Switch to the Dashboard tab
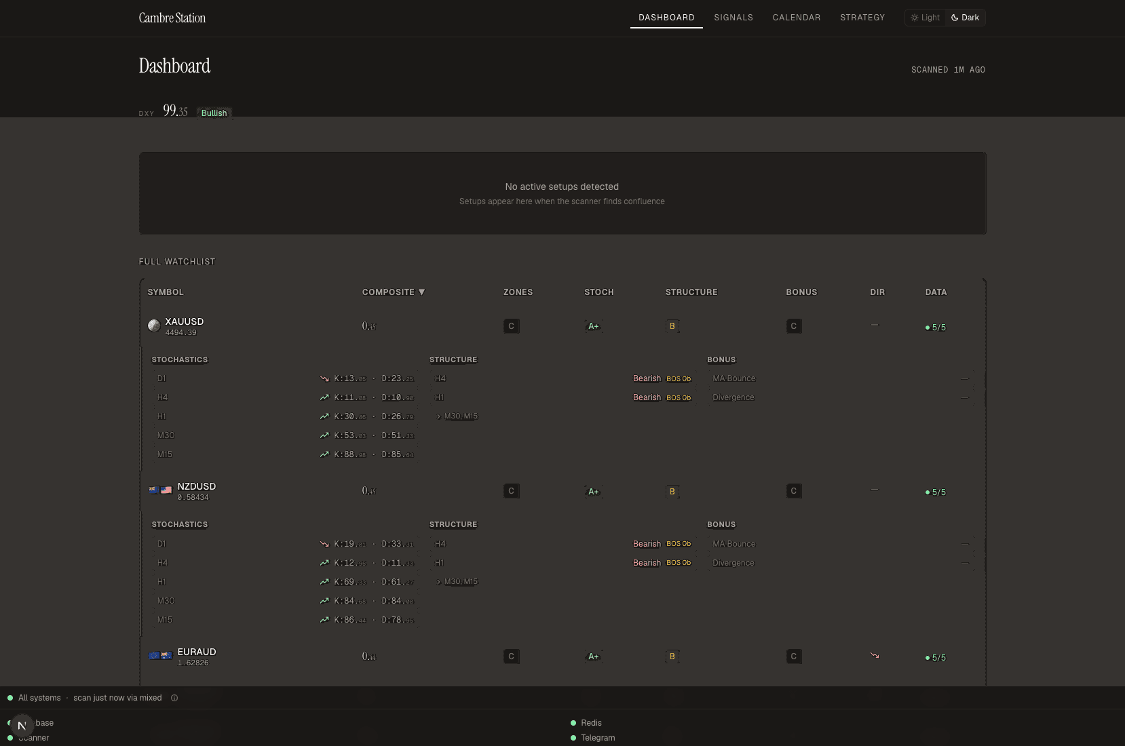Viewport: 1125px width, 746px height. tap(666, 18)
